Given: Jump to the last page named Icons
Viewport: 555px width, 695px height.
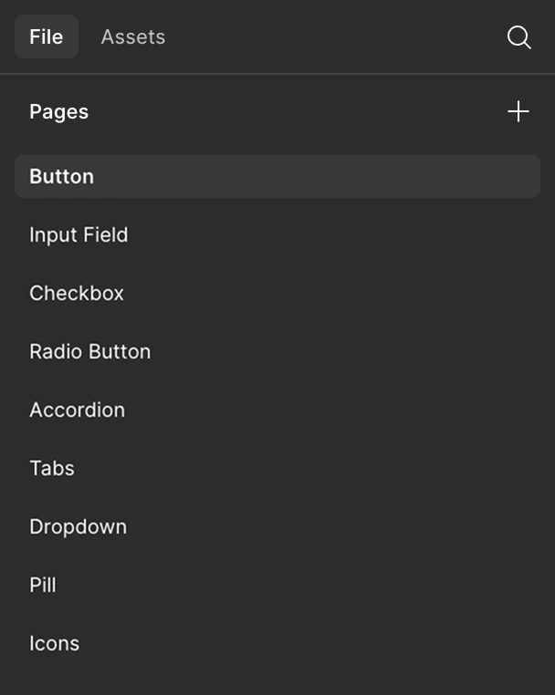Looking at the screenshot, I should (54, 643).
